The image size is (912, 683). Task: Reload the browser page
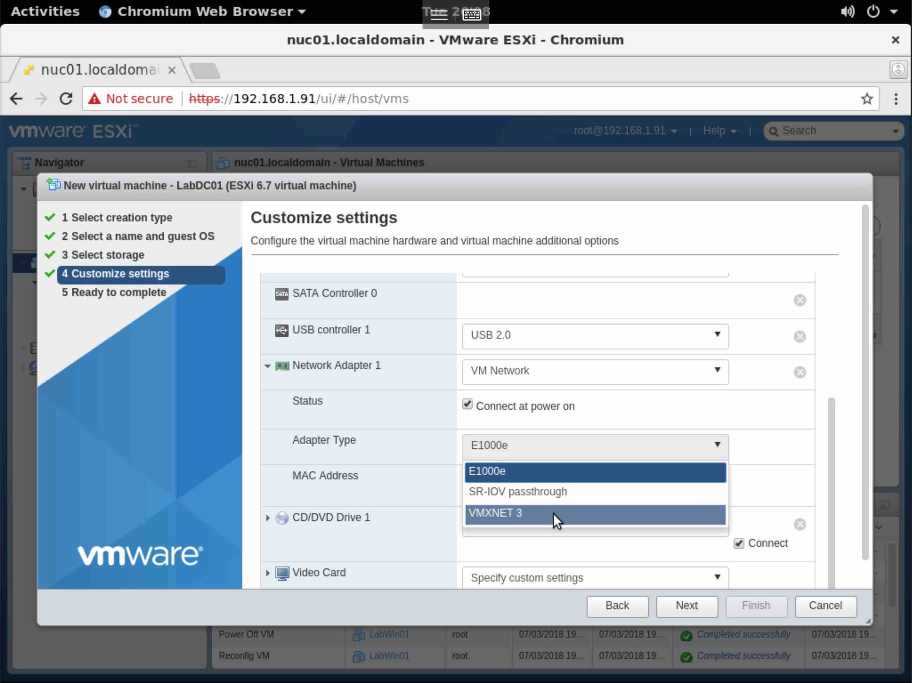66,98
